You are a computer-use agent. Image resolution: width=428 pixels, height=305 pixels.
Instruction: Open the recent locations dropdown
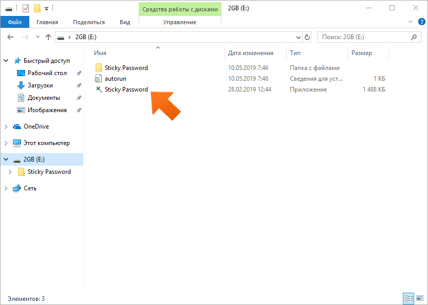click(38, 37)
